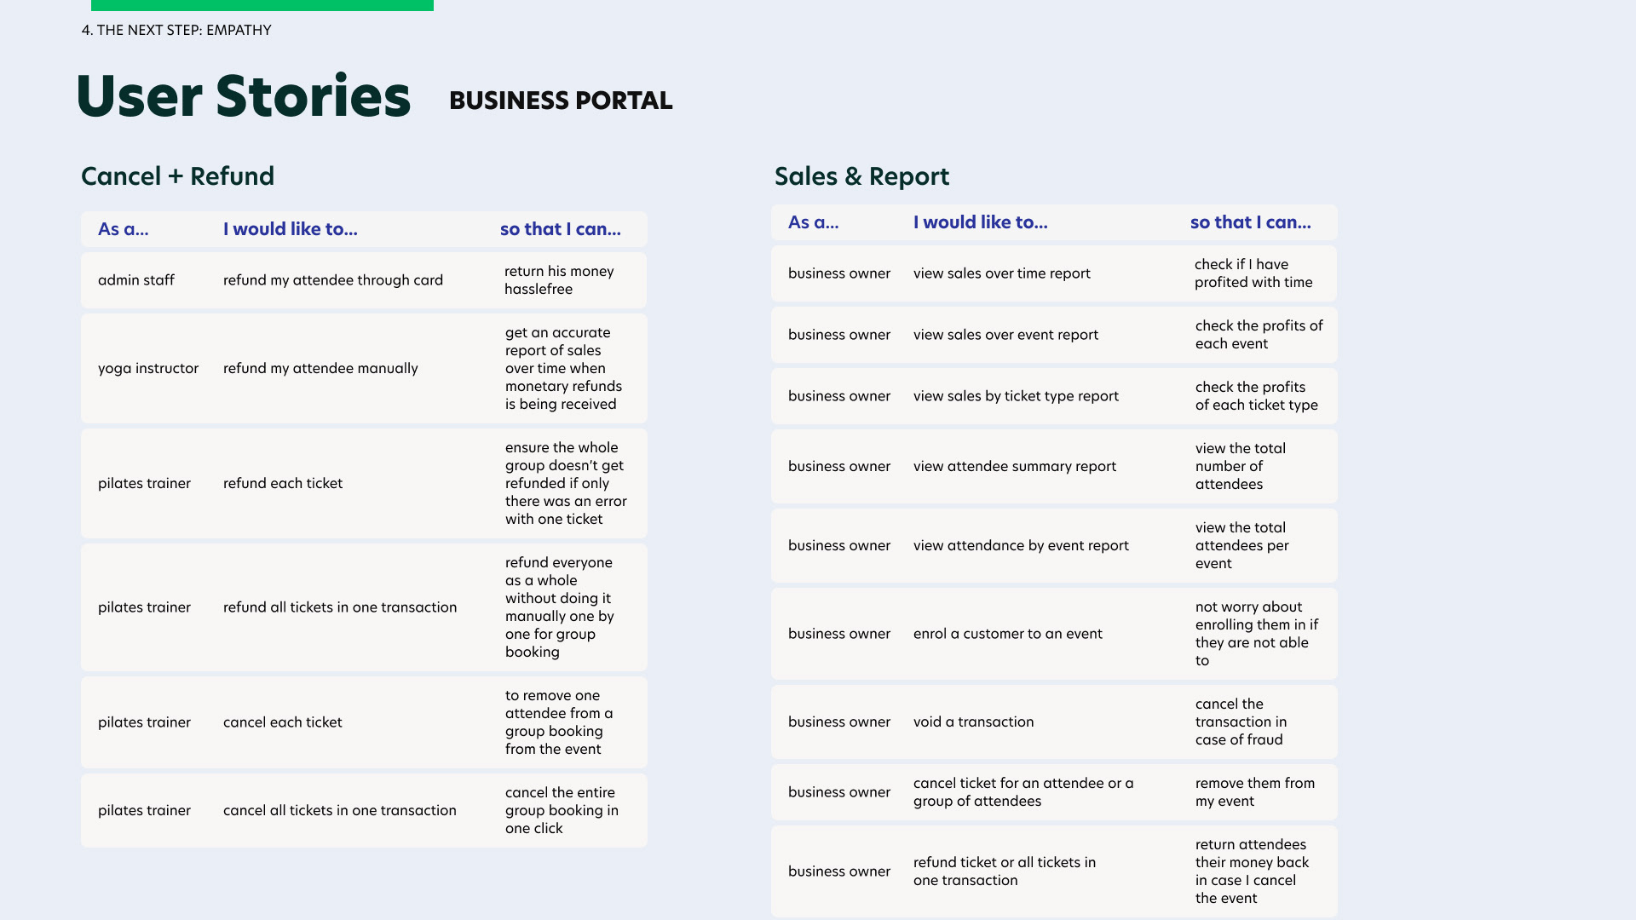Select the 'void a transaction' row

pos(1054,722)
